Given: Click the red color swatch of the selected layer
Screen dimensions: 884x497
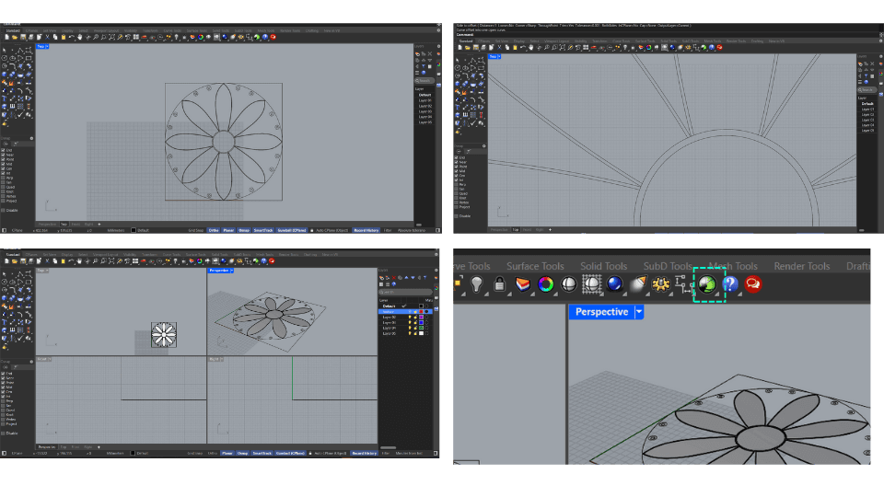Looking at the screenshot, I should (422, 312).
